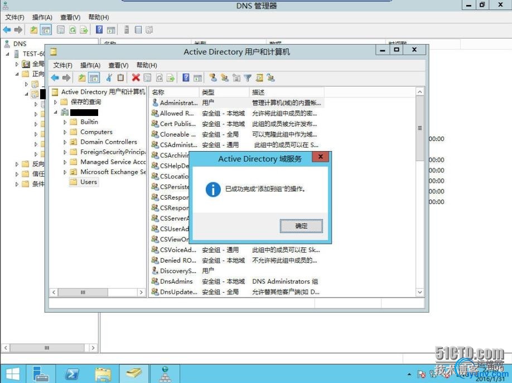Expand Microsoft Exchange node
The image size is (512, 383).
click(x=65, y=172)
